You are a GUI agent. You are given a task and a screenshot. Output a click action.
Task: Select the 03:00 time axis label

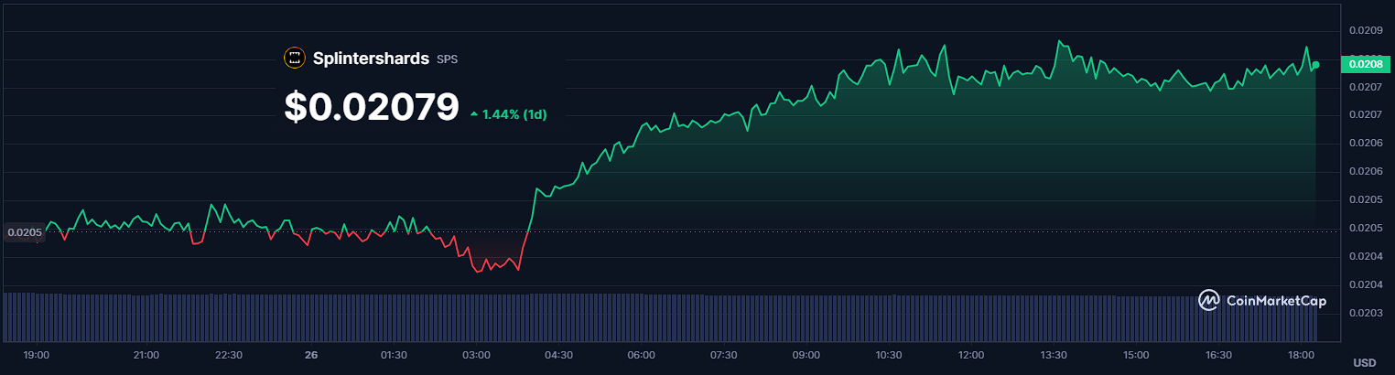(476, 355)
